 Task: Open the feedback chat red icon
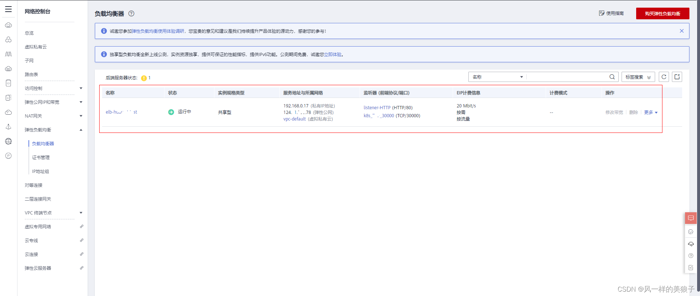point(691,218)
